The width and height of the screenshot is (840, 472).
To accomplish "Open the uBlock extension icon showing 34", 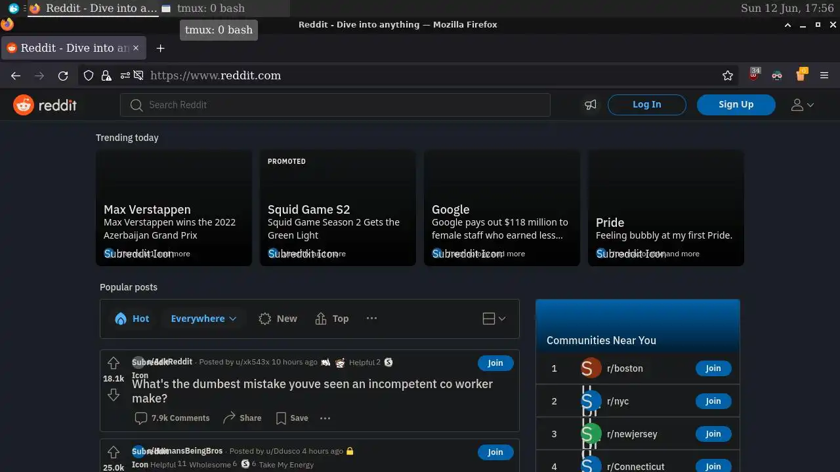I will click(754, 75).
